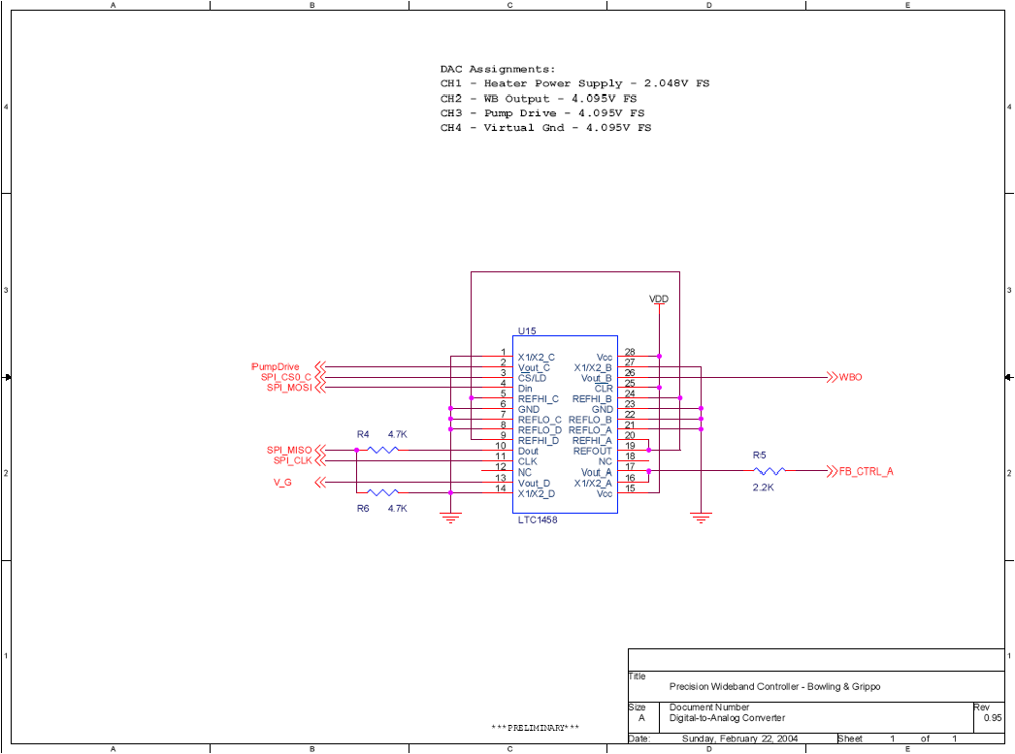Viewport: 1015px width, 754px height.
Task: Click pin number 19 on U15
Action: 630,446
